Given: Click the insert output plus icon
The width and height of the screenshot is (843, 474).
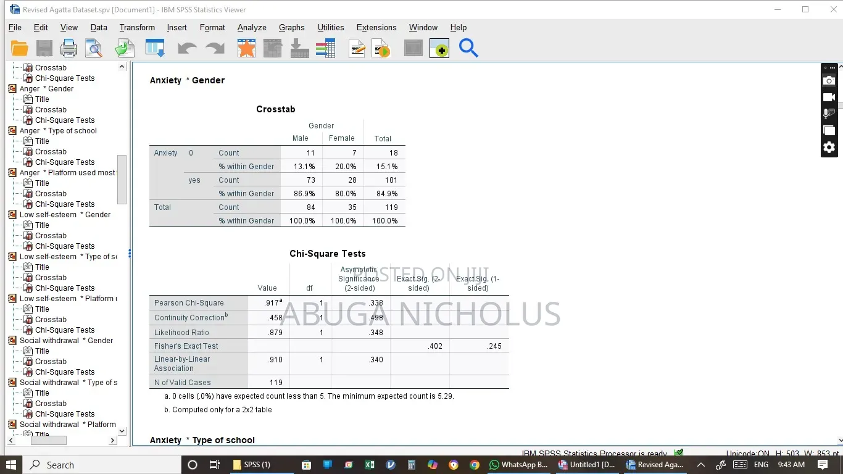Looking at the screenshot, I should (x=439, y=48).
